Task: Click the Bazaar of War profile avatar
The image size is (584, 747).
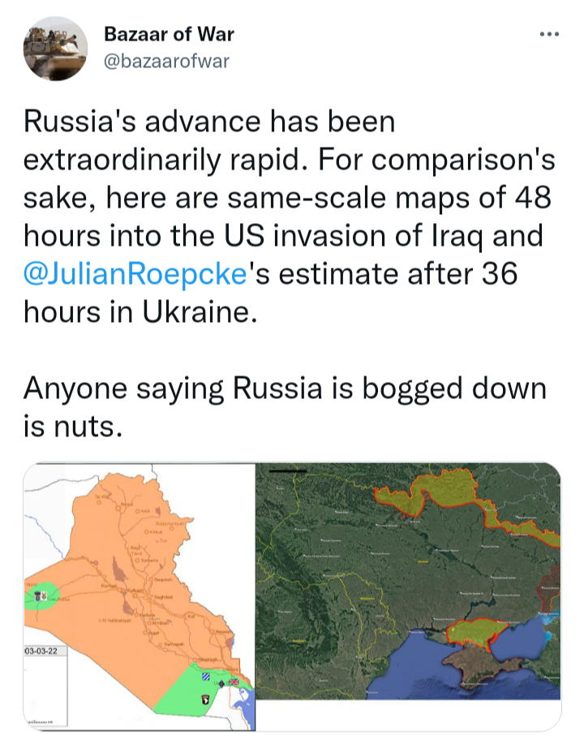Action: (56, 49)
